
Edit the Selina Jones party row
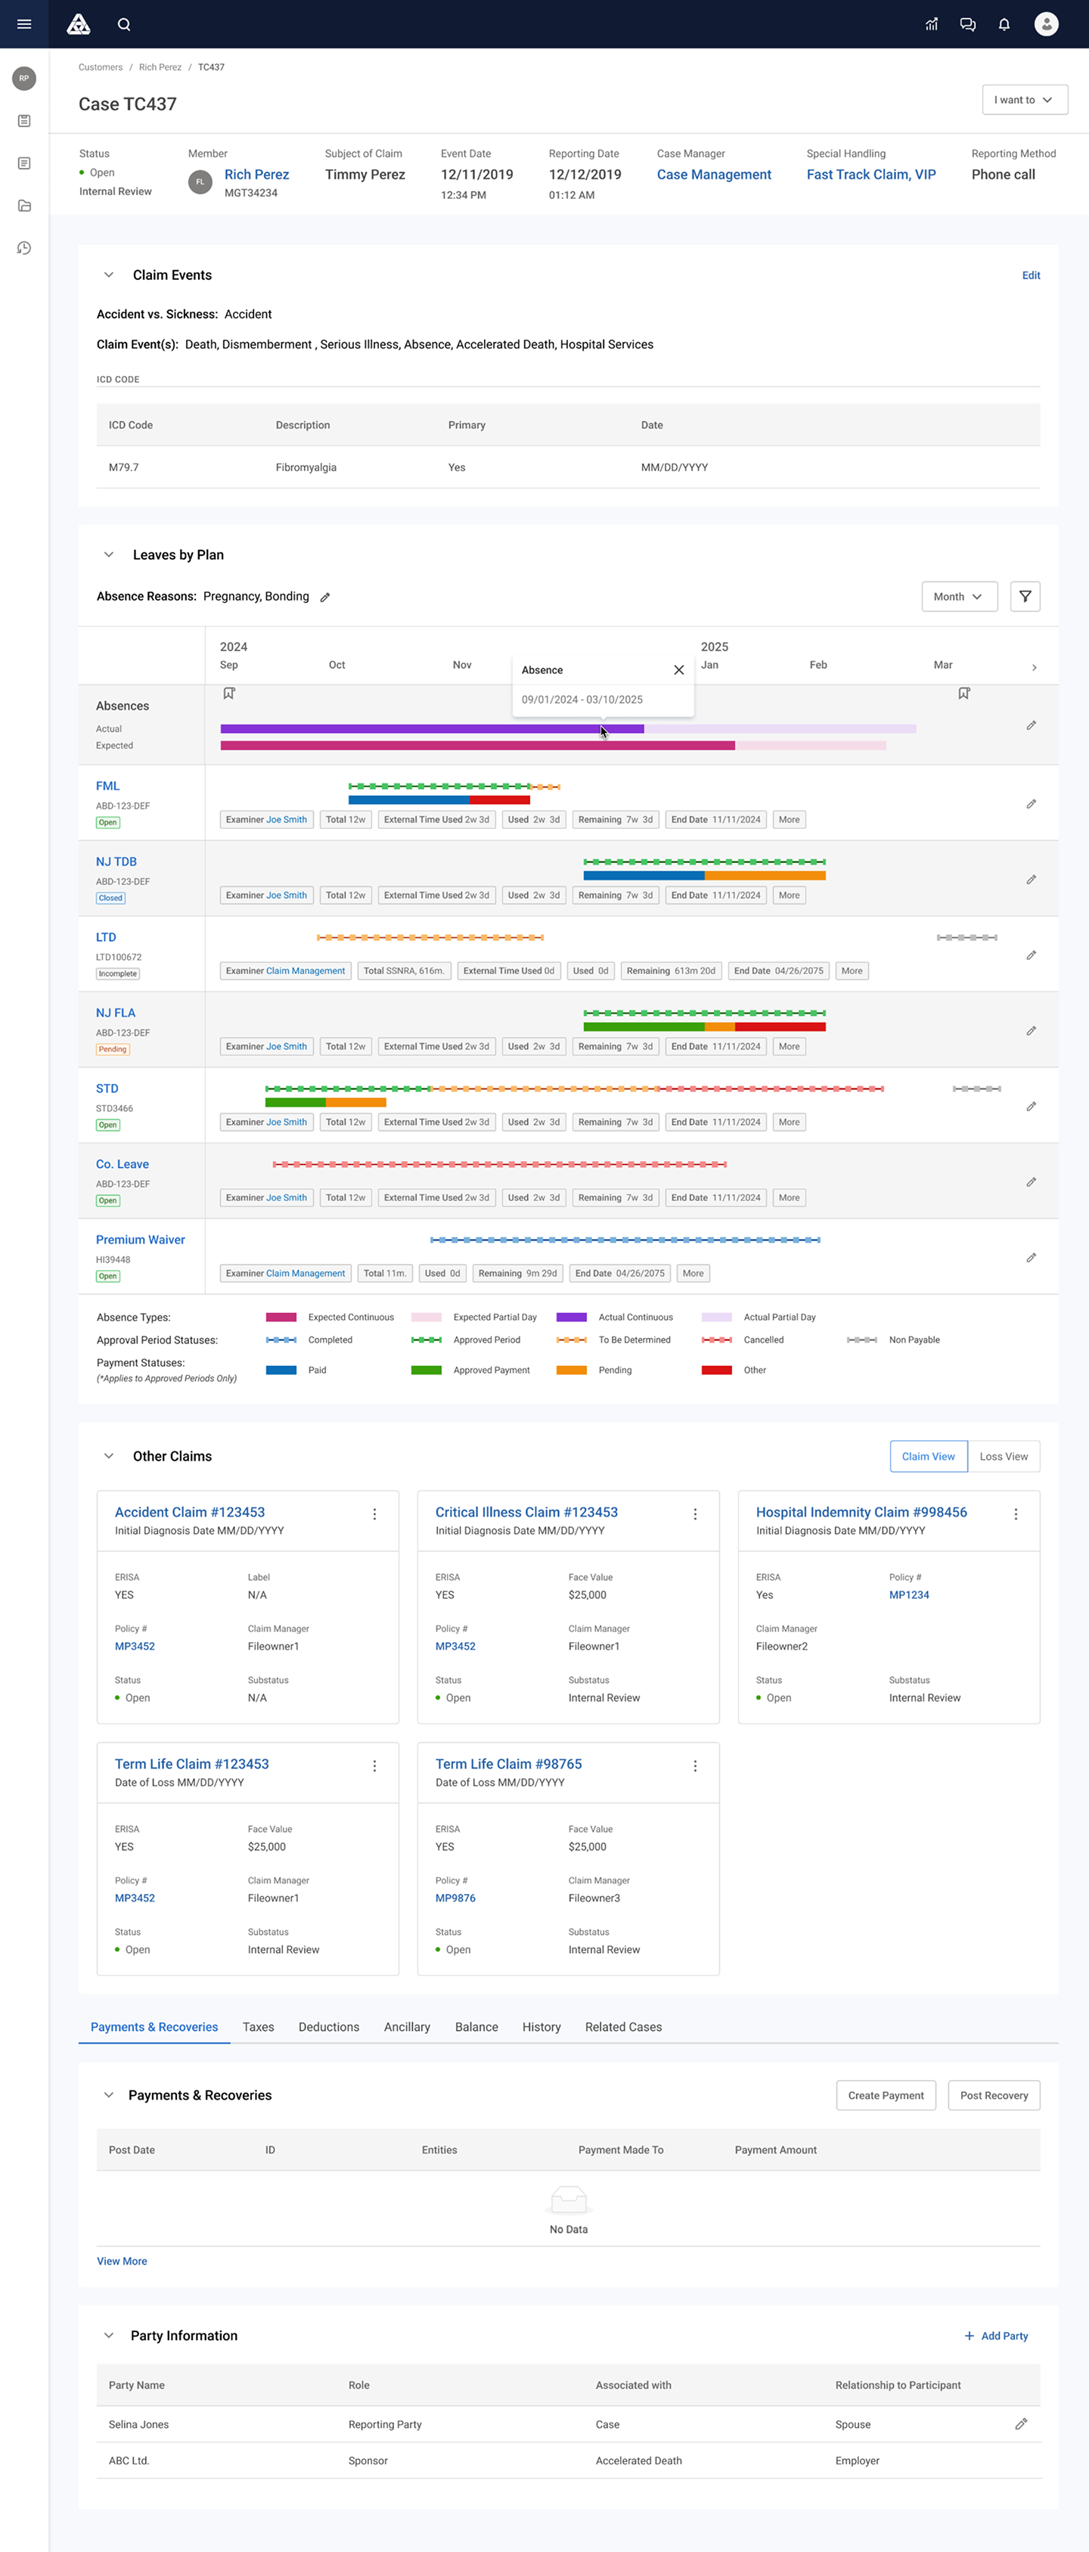[x=1021, y=2423]
